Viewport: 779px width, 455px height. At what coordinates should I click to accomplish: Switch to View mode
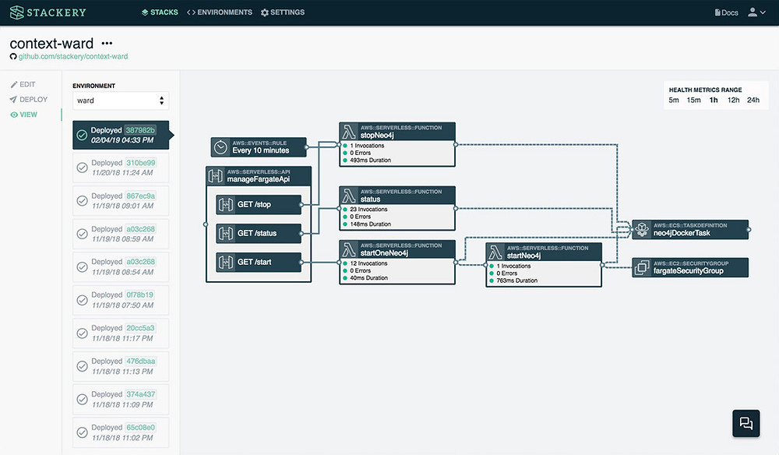24,115
